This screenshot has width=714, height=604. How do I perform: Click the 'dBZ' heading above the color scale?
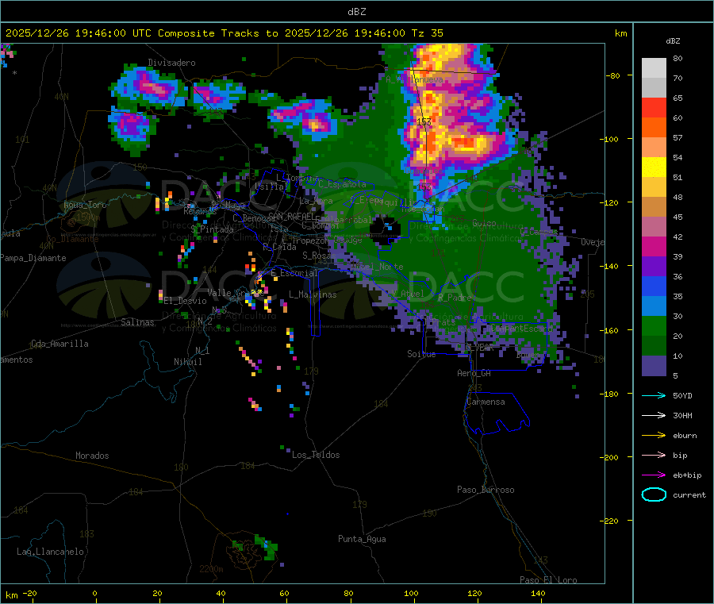(x=673, y=41)
